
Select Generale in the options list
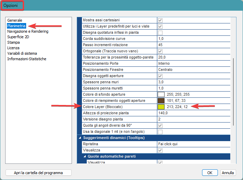(15, 20)
